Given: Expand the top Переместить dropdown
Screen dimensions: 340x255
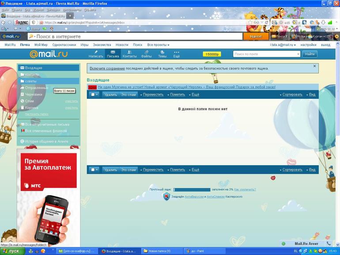Looking at the screenshot, I should pos(153,94).
